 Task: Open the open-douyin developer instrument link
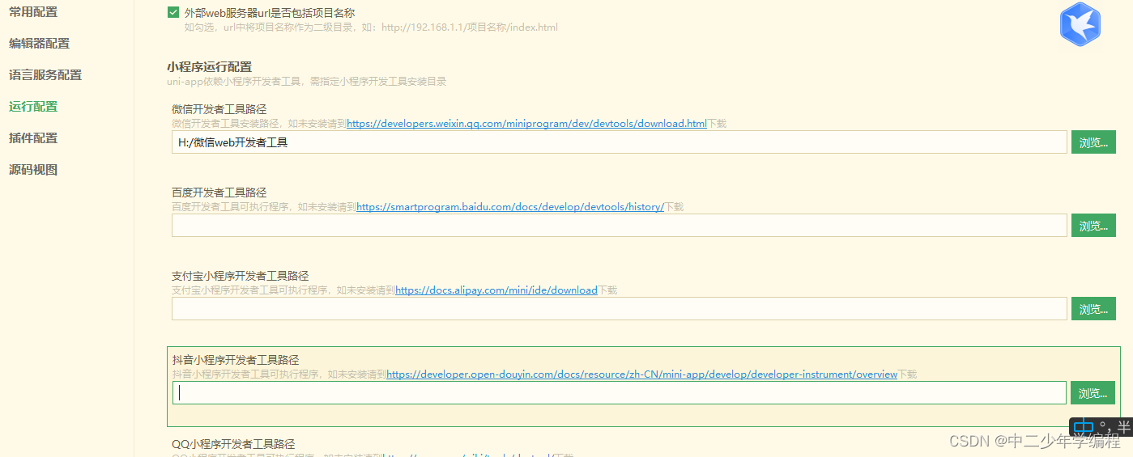642,374
